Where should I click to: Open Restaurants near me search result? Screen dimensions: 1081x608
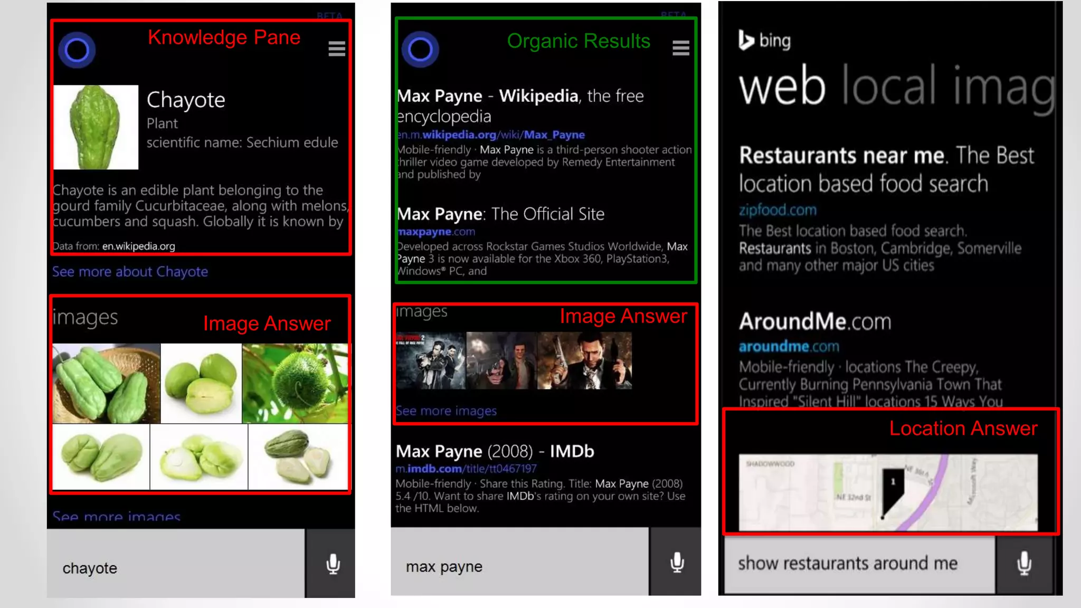coord(886,169)
